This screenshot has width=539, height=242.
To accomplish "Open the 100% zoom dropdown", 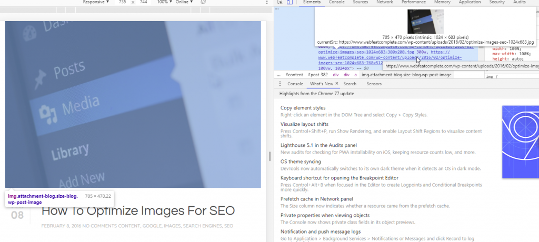I will 165,2.
